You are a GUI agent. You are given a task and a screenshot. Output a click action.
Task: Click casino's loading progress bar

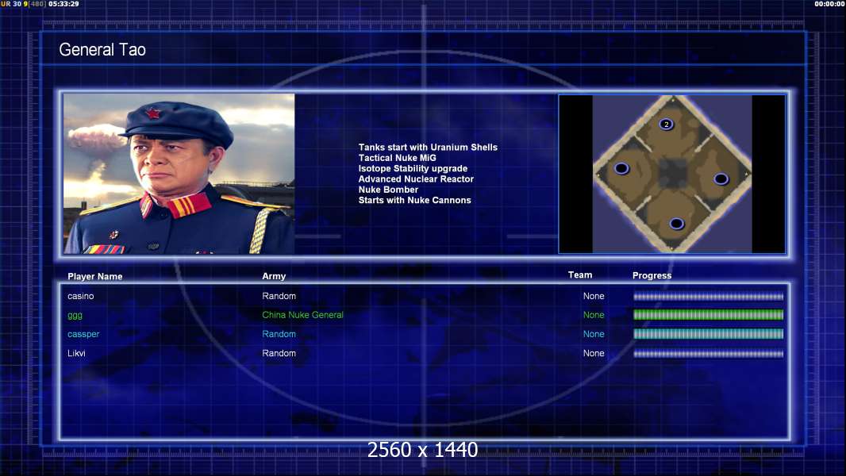(708, 297)
